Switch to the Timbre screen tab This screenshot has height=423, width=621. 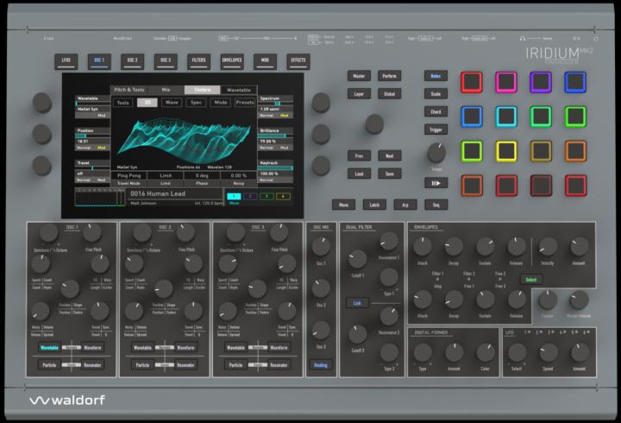pyautogui.click(x=202, y=90)
